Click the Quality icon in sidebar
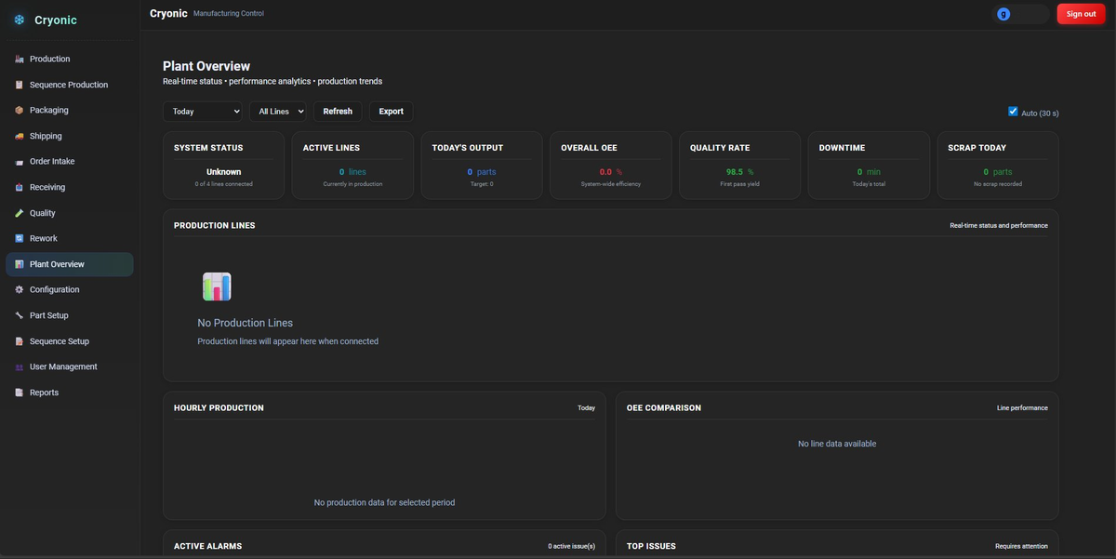1116x559 pixels. (x=20, y=213)
